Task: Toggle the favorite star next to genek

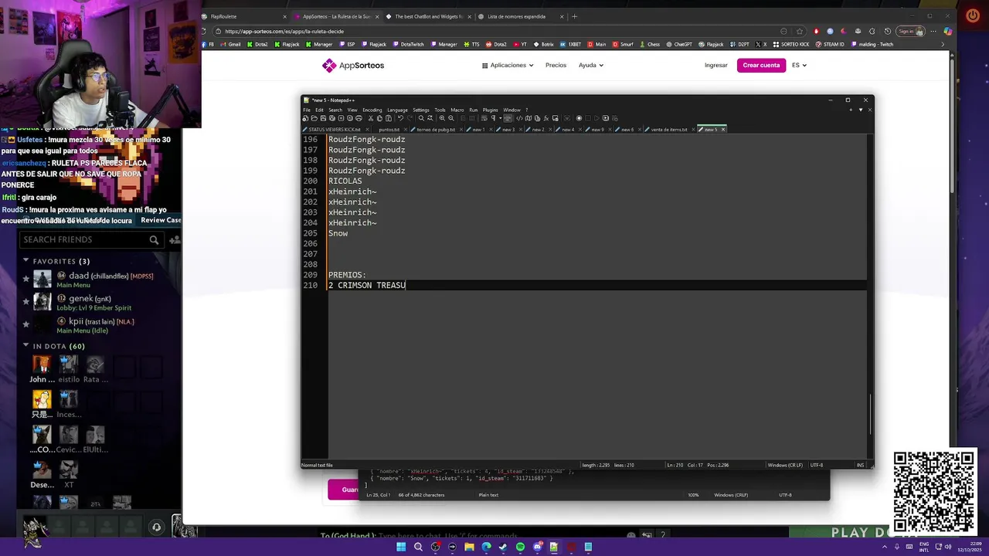Action: (x=25, y=300)
